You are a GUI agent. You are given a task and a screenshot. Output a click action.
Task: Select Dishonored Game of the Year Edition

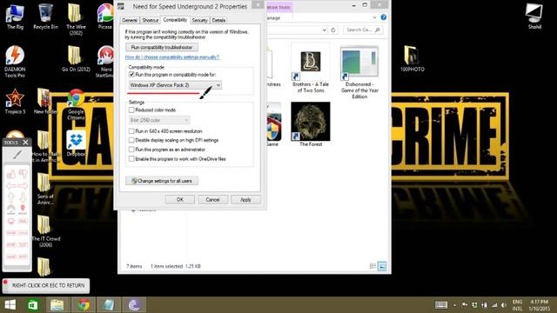pyautogui.click(x=359, y=72)
